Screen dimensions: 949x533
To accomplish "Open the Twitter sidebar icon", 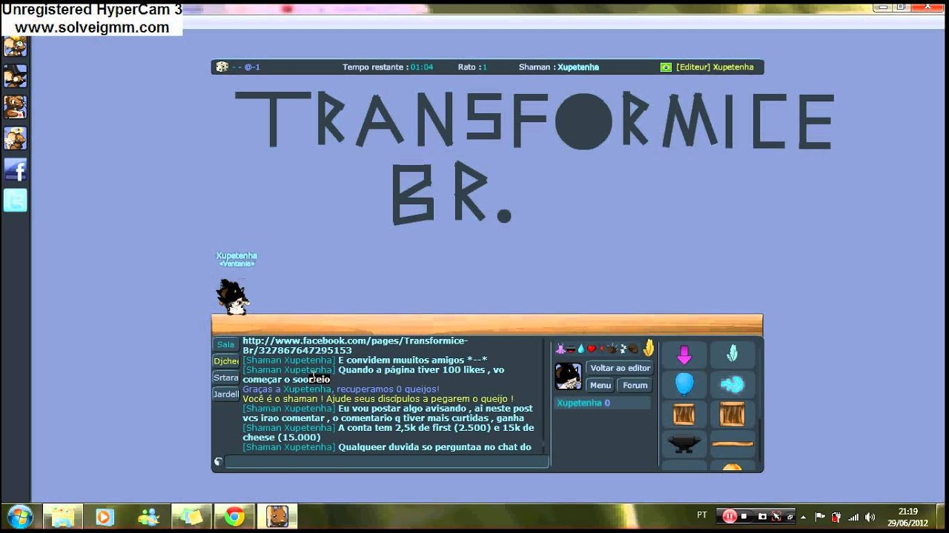I will point(16,200).
